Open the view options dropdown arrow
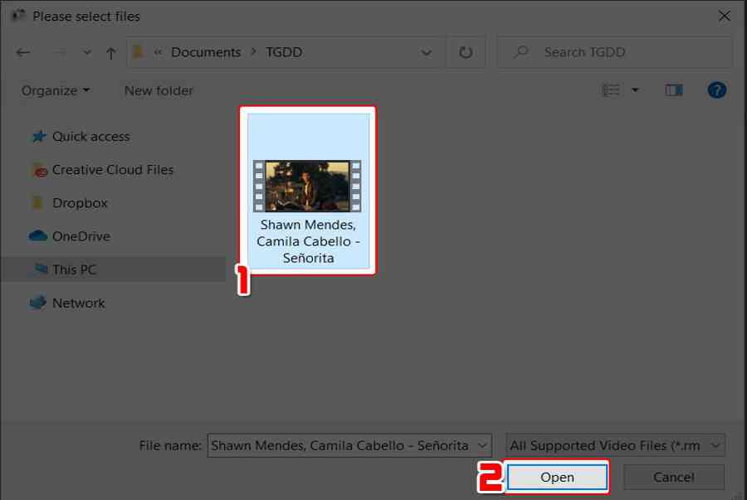The width and height of the screenshot is (747, 500). point(635,90)
